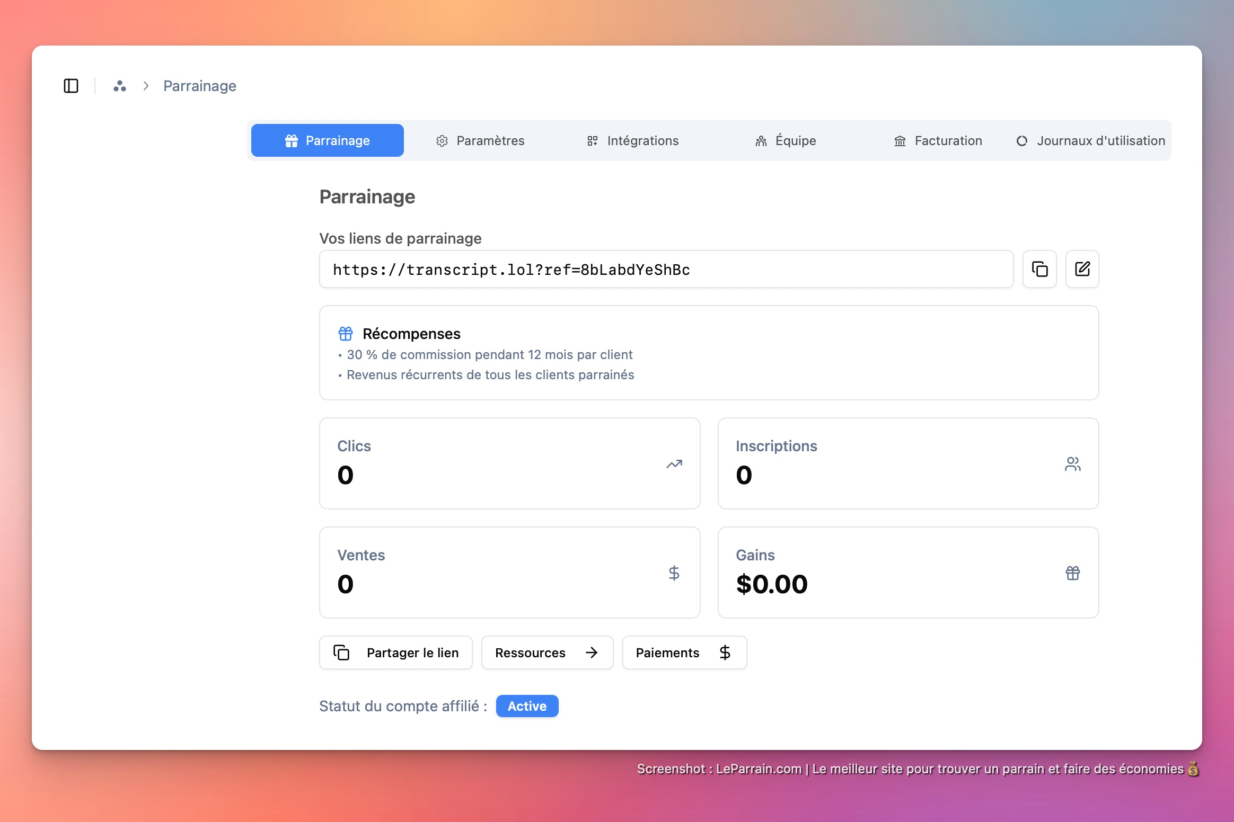
Task: Edit the referral link with the pencil icon
Action: [x=1082, y=269]
